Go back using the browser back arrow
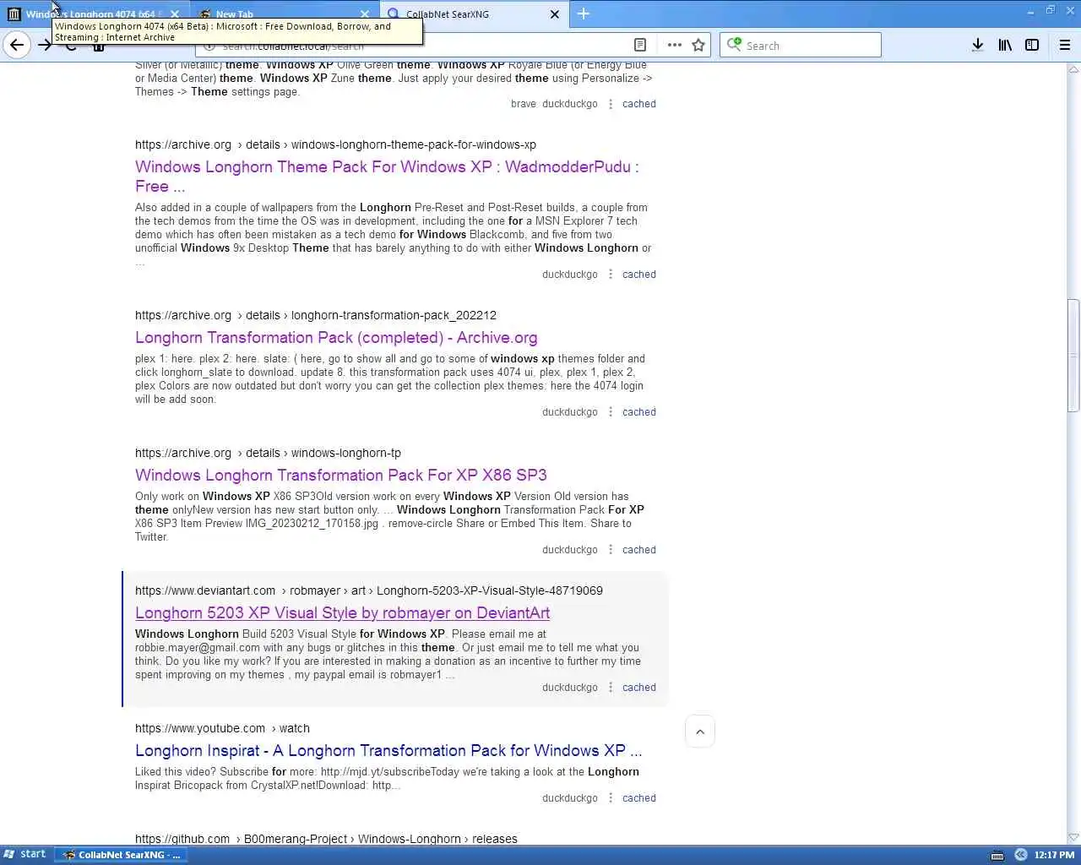The image size is (1081, 865). 17,45
